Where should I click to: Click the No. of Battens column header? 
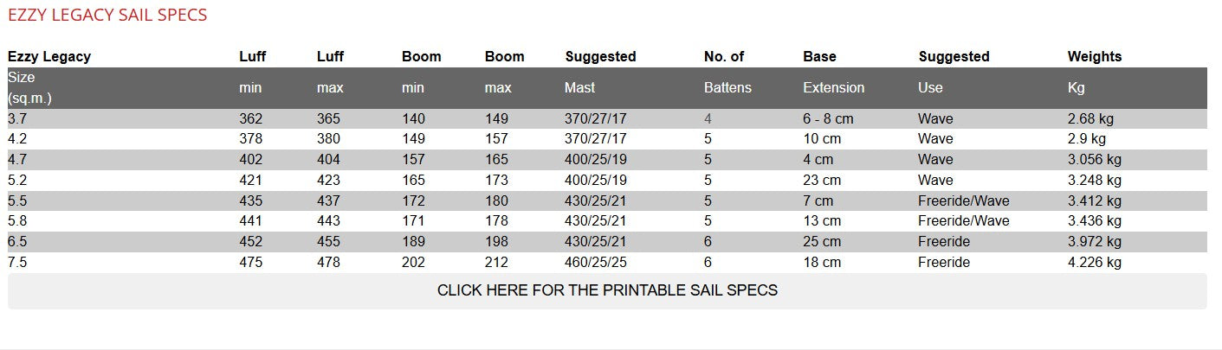click(724, 57)
